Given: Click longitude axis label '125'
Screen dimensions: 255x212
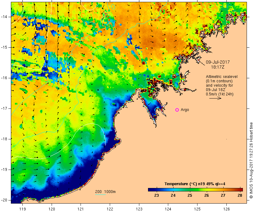Looking at the screenshot, I should click(x=197, y=209).
